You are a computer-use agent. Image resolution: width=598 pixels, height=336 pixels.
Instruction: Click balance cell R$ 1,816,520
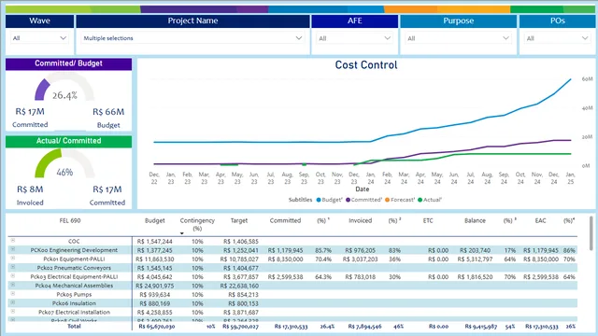pos(475,277)
